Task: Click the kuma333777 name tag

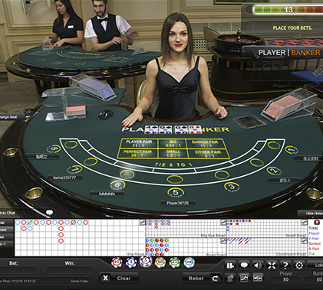Action: [x=64, y=178]
